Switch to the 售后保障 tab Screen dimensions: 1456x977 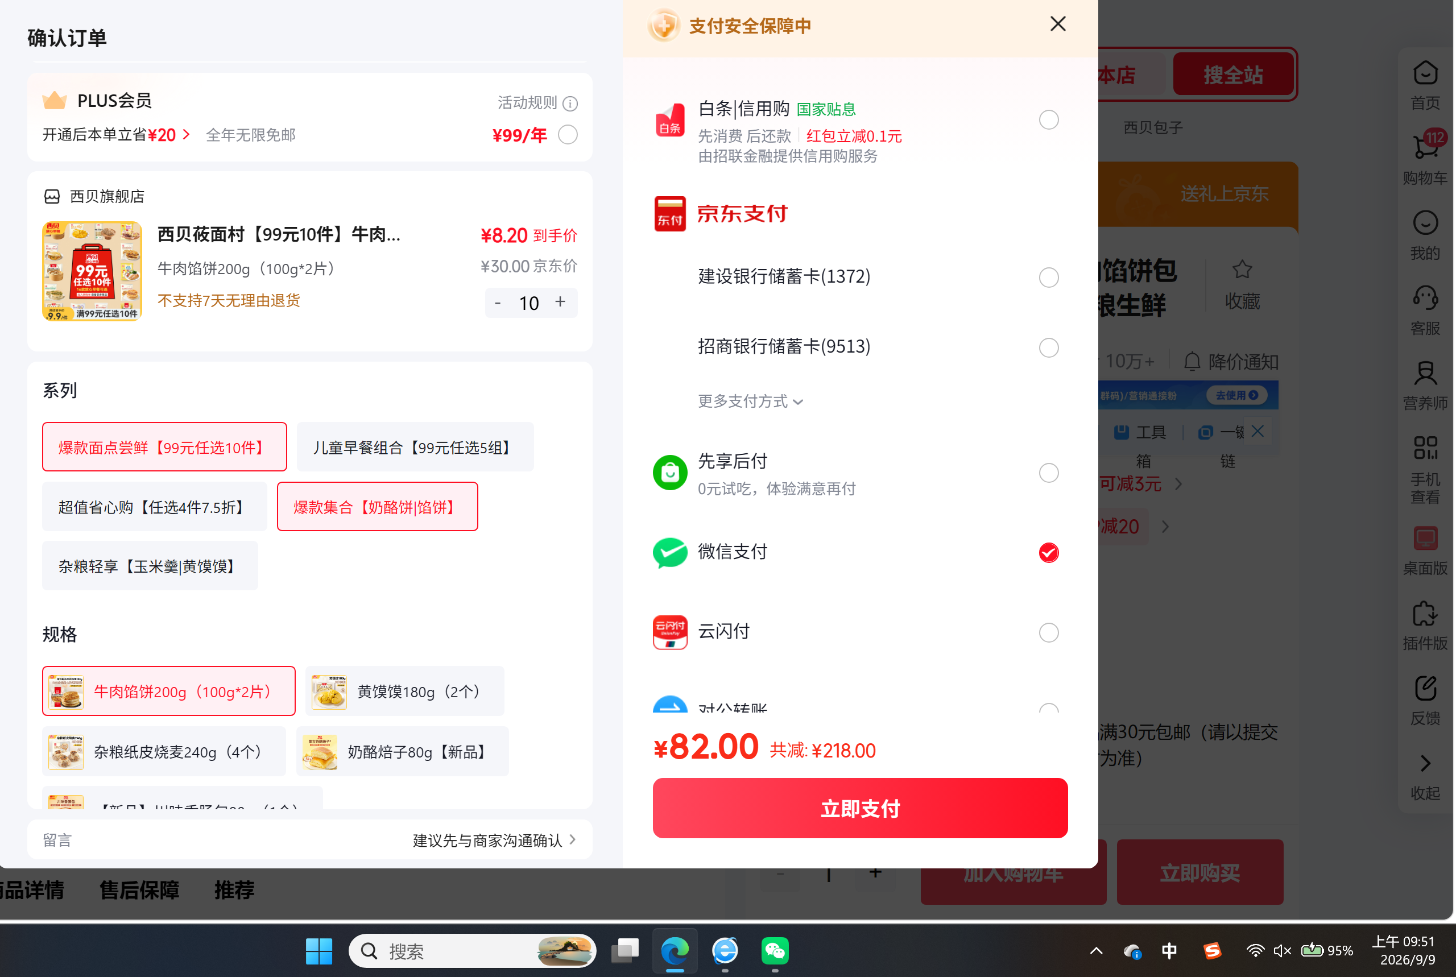pos(139,889)
